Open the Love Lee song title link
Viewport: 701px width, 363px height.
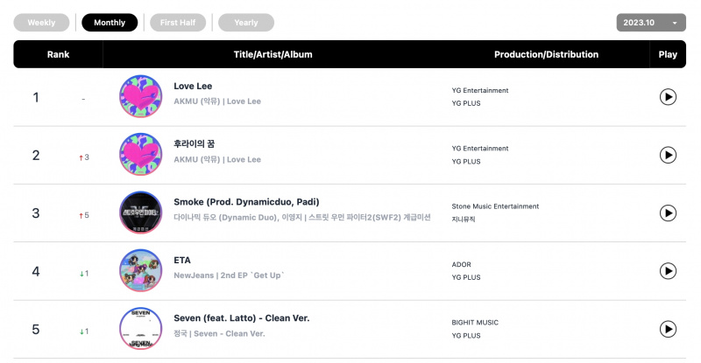(x=193, y=87)
